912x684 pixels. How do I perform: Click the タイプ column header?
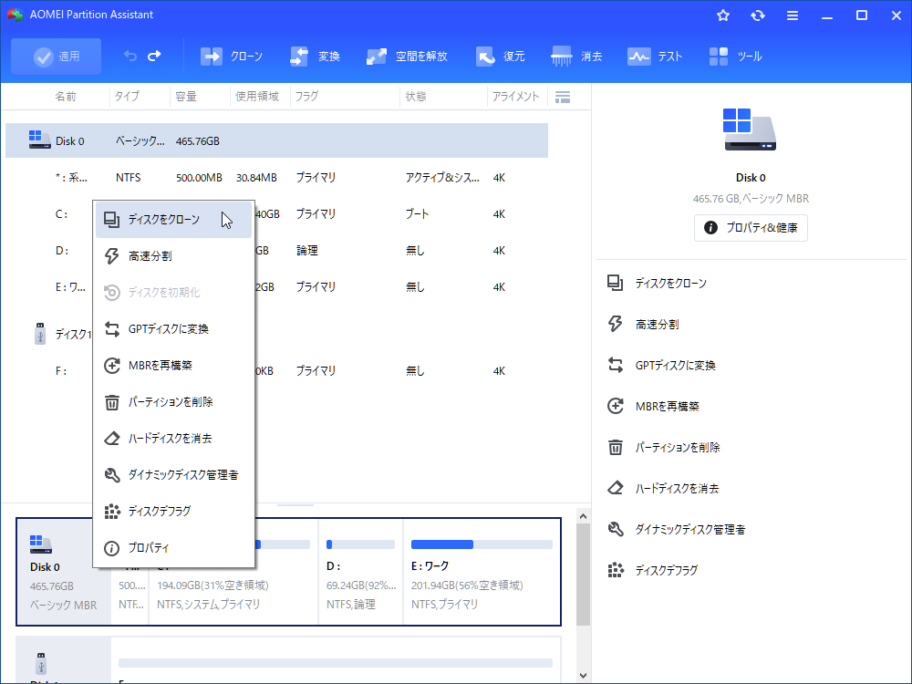coord(127,97)
